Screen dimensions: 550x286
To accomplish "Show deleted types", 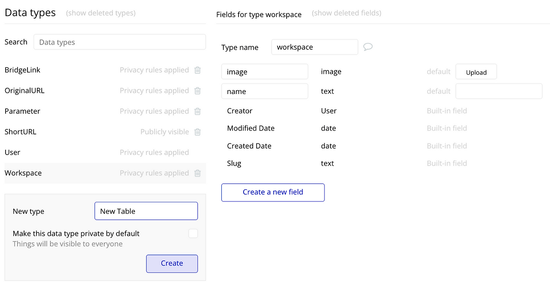I will [x=101, y=13].
